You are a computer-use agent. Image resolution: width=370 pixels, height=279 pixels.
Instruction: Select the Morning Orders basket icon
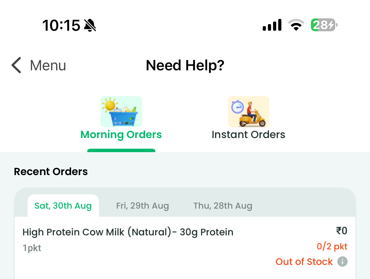coord(121,112)
